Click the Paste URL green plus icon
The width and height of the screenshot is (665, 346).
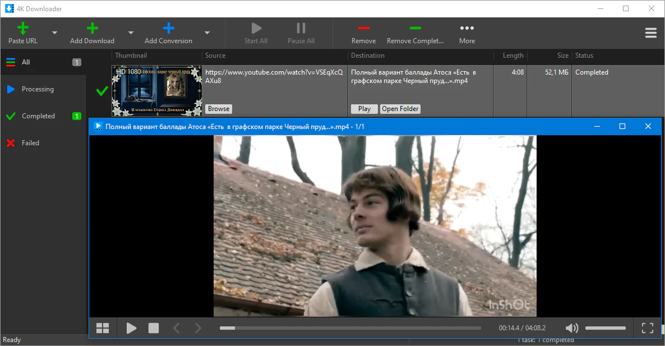coord(23,29)
